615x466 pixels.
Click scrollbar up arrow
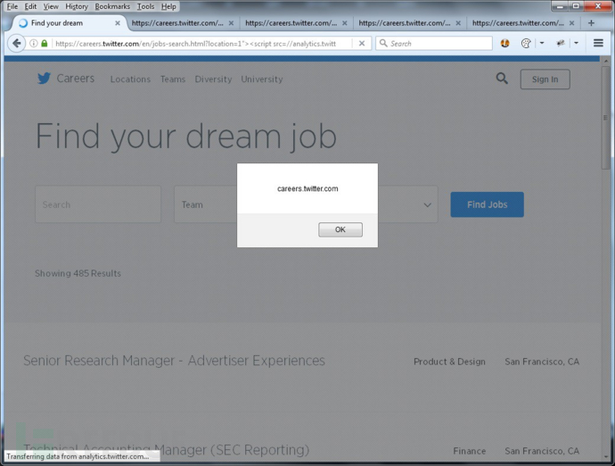pos(605,61)
